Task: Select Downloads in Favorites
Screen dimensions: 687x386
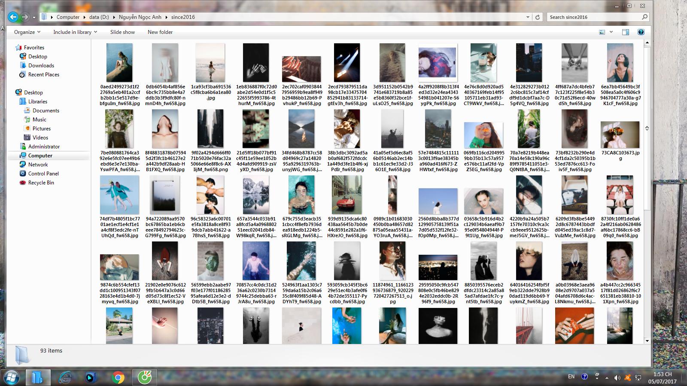Action: coord(41,66)
